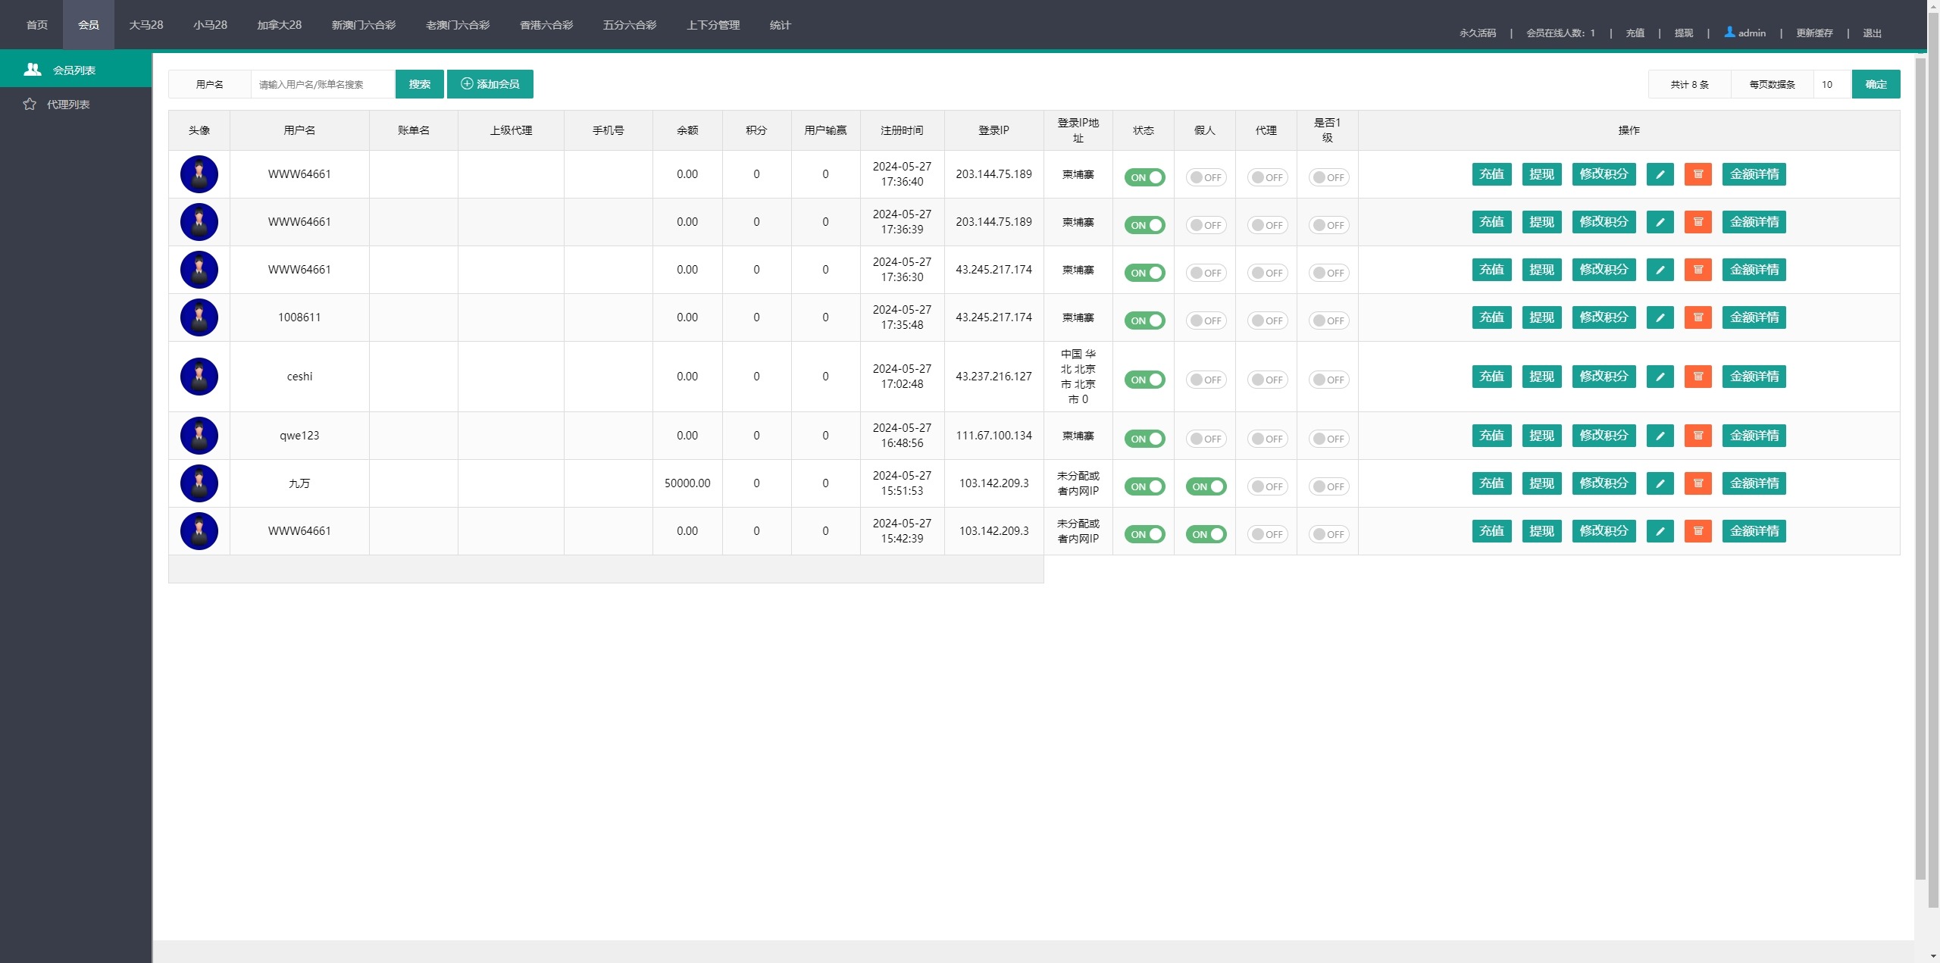Viewport: 1940px width, 963px height.
Task: Click the username search input field
Action: coord(323,84)
